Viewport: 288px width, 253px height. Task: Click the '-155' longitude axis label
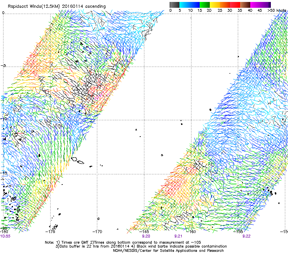(238, 232)
